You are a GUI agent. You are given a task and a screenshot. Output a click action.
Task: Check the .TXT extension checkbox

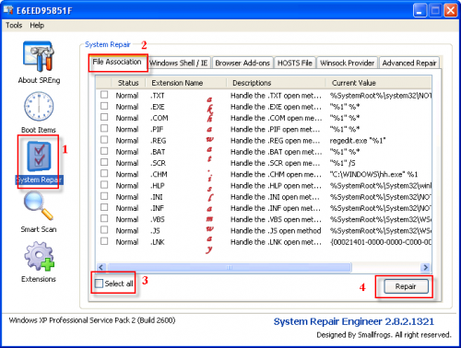coord(104,95)
